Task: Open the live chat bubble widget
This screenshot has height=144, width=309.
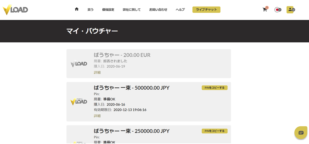Action: point(301,133)
